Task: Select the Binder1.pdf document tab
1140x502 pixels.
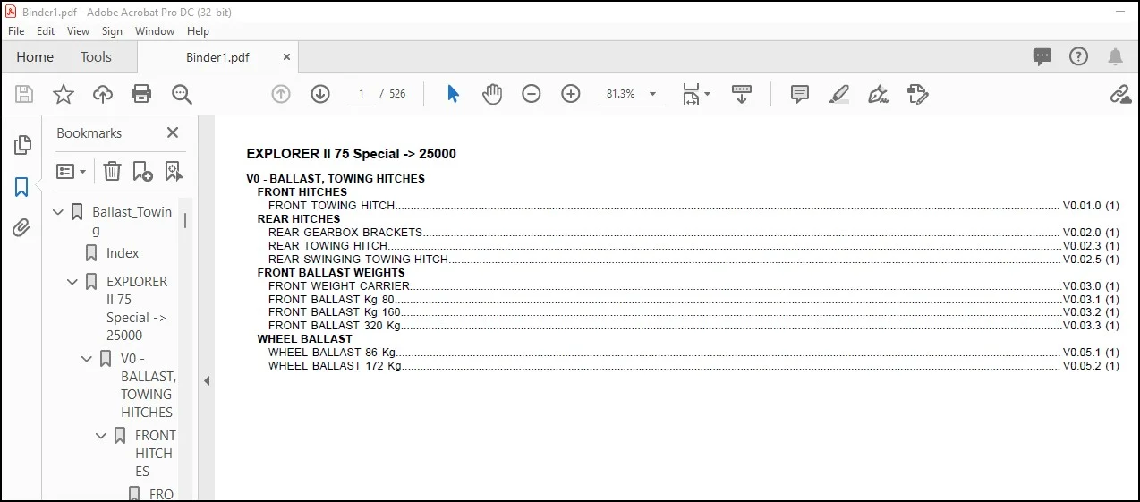Action: 217,57
